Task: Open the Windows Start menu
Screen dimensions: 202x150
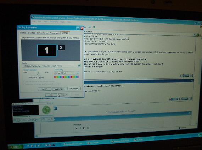Action: pyautogui.click(x=16, y=147)
